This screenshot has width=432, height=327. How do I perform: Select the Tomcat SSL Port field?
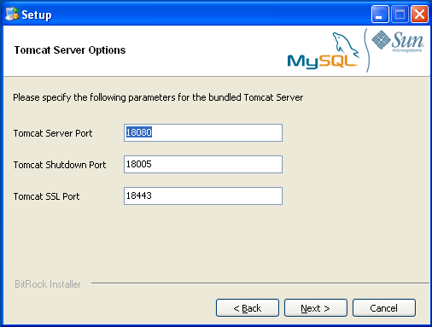pyautogui.click(x=203, y=196)
